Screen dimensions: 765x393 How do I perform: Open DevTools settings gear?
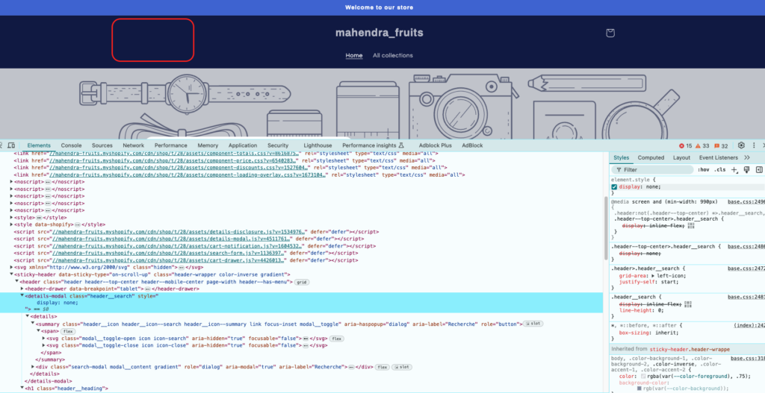click(741, 145)
